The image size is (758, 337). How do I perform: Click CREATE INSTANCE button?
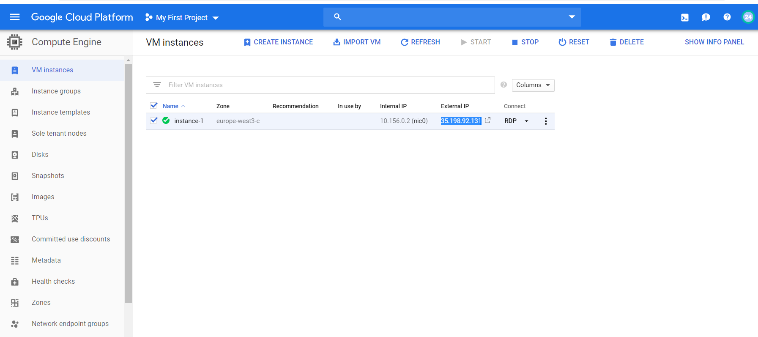click(x=278, y=42)
